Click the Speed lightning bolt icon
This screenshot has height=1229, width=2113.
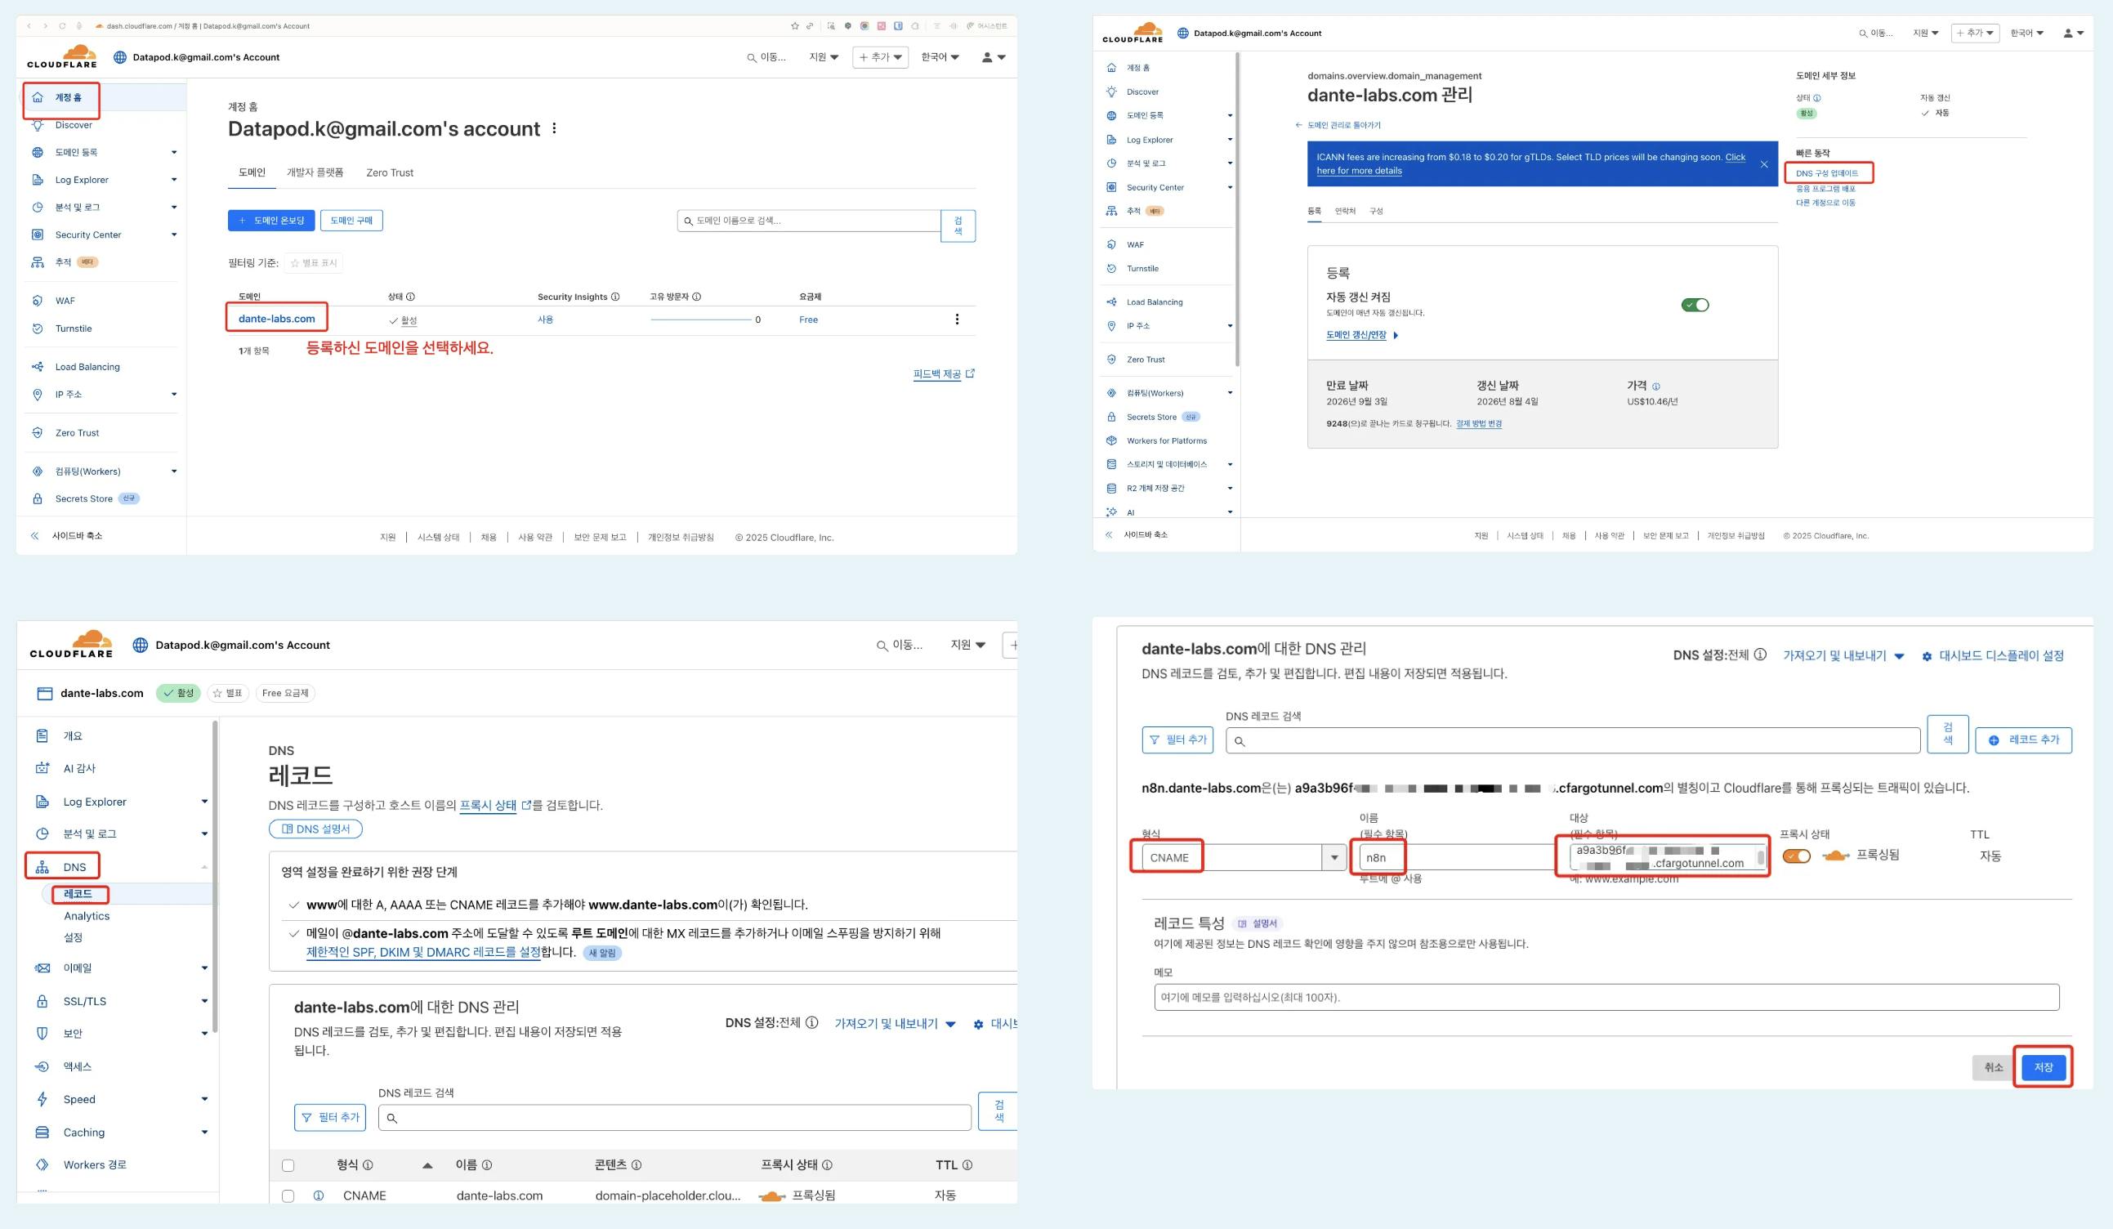(42, 1099)
